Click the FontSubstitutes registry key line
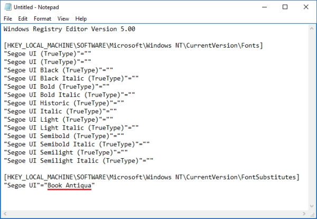 point(152,177)
